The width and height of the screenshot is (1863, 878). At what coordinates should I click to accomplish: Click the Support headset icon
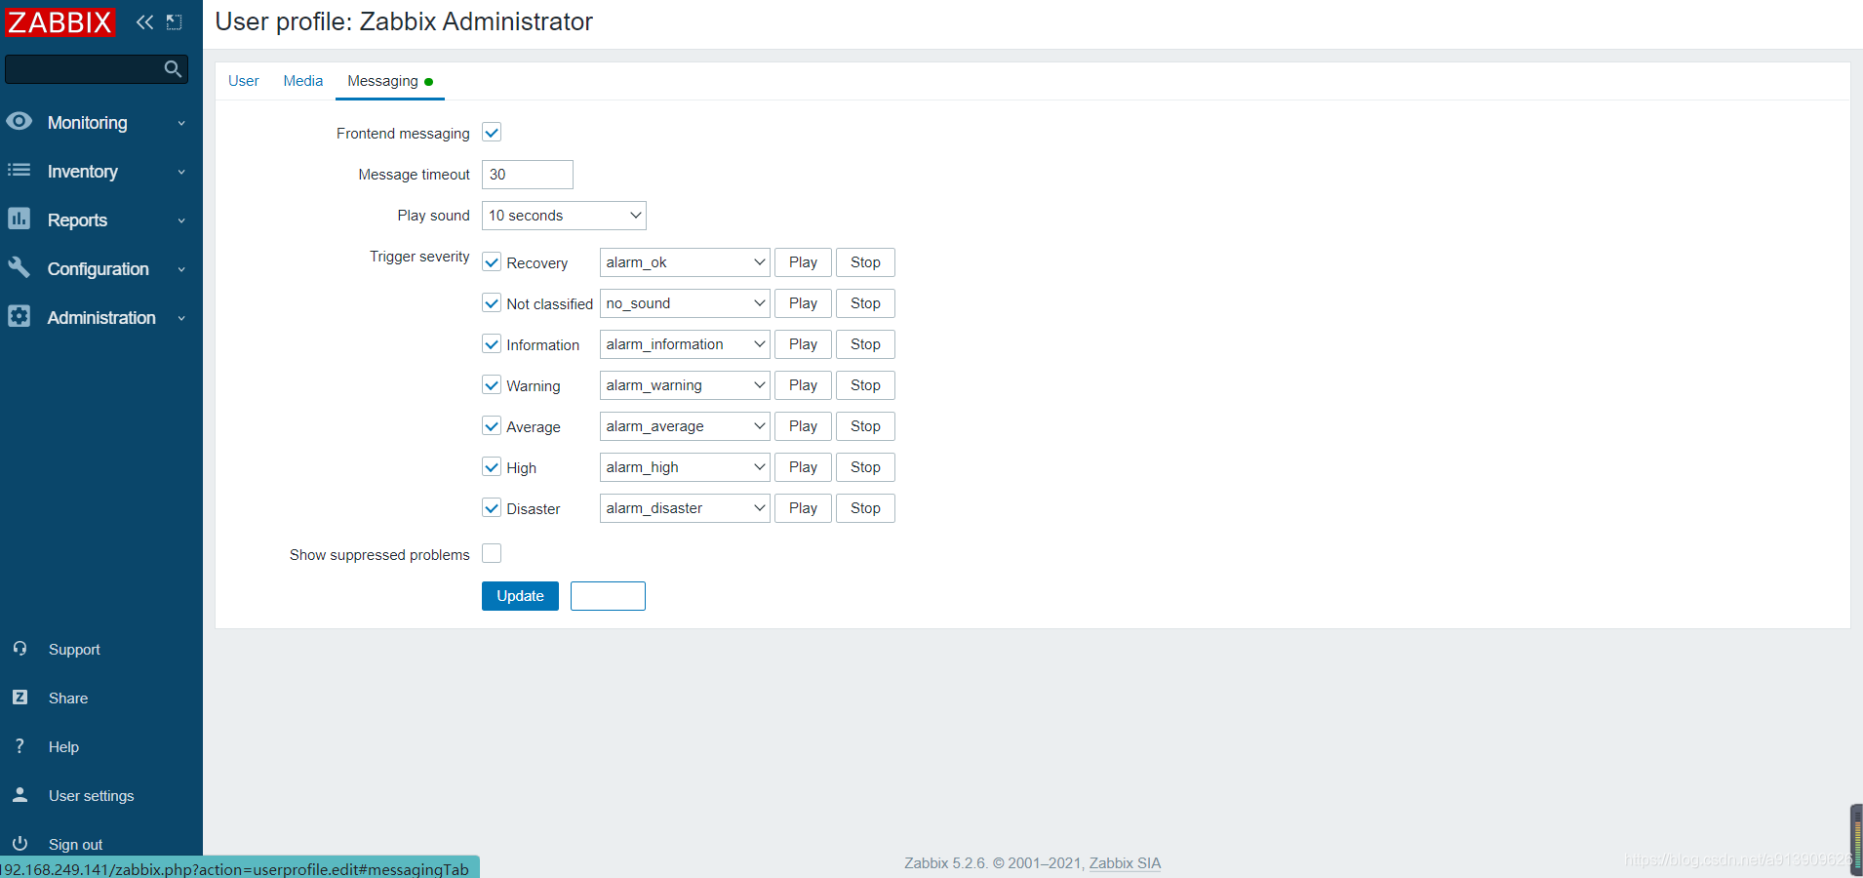point(20,649)
